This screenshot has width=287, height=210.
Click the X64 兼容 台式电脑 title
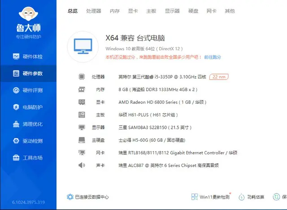(x=135, y=38)
